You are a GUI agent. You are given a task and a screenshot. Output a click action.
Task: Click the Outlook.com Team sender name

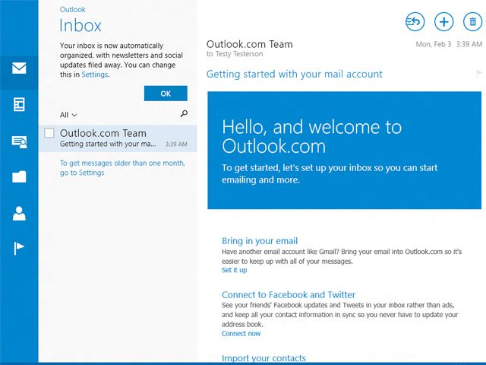click(x=250, y=44)
